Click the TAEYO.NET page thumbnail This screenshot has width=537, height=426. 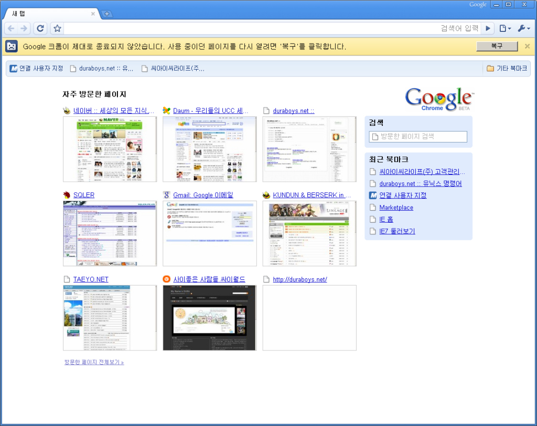click(110, 318)
